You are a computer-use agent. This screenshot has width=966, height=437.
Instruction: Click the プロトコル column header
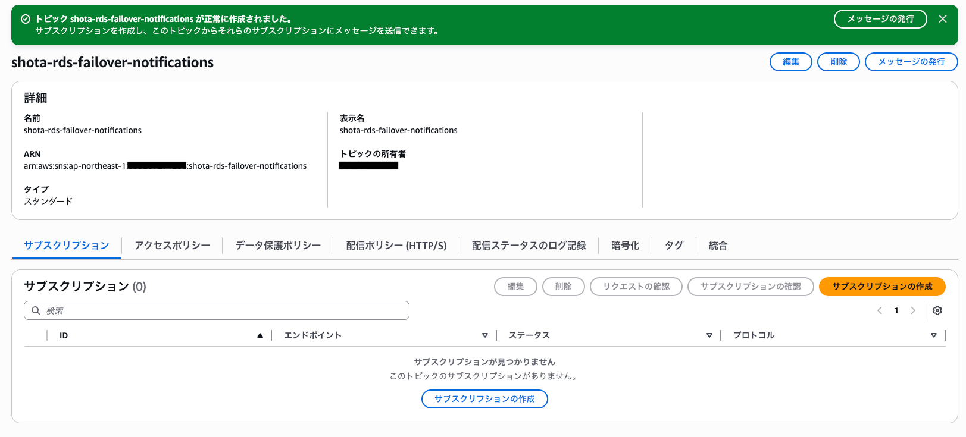tap(754, 335)
